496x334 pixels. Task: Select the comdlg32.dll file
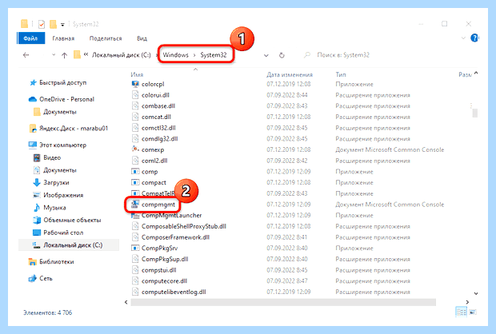160,139
